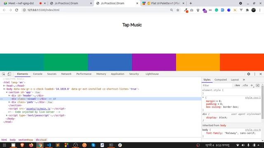Reload the page with the refresh icon
This screenshot has width=264, height=148.
coord(16,10)
